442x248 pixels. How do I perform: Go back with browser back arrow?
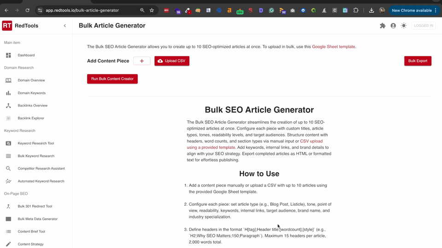click(6, 11)
